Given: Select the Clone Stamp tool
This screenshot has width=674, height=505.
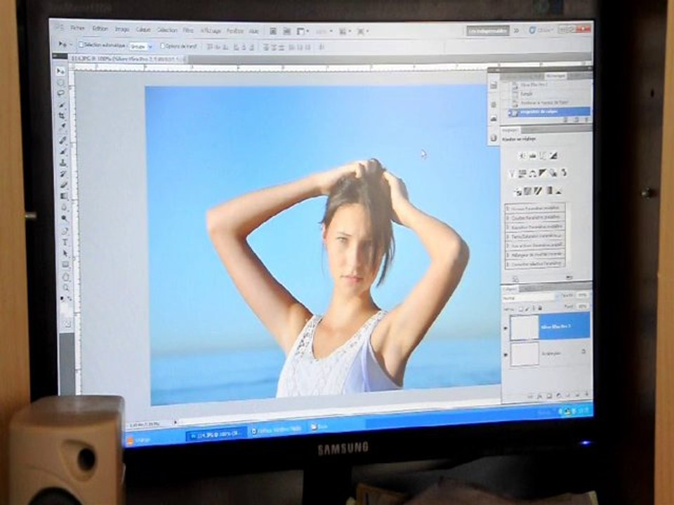Looking at the screenshot, I should click(x=64, y=163).
